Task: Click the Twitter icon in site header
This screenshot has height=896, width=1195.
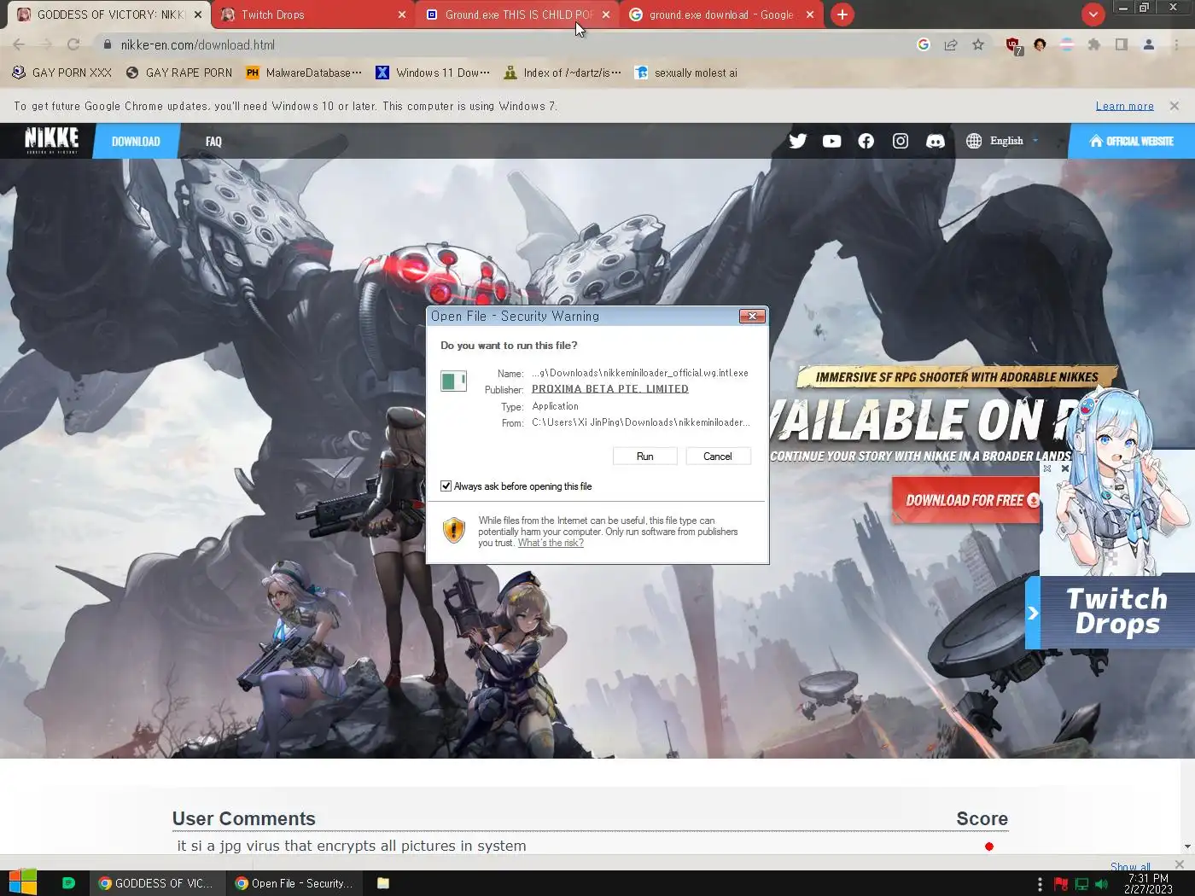Action: tap(798, 141)
